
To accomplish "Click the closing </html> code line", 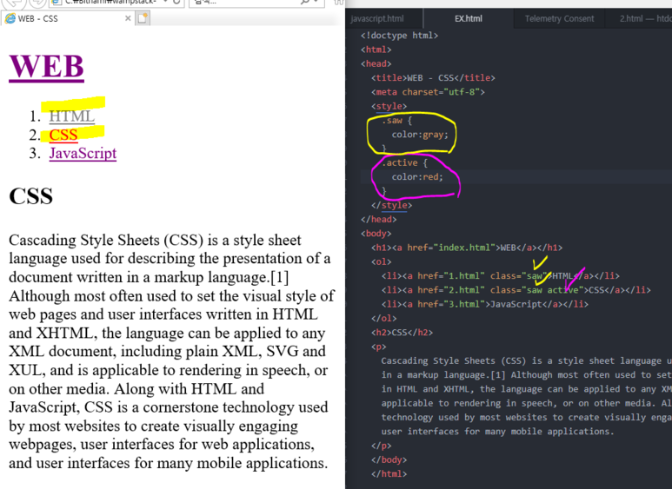I will pos(389,473).
